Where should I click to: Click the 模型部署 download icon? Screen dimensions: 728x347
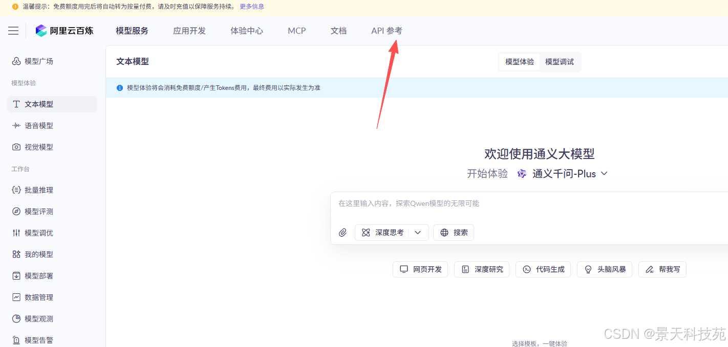(x=16, y=276)
